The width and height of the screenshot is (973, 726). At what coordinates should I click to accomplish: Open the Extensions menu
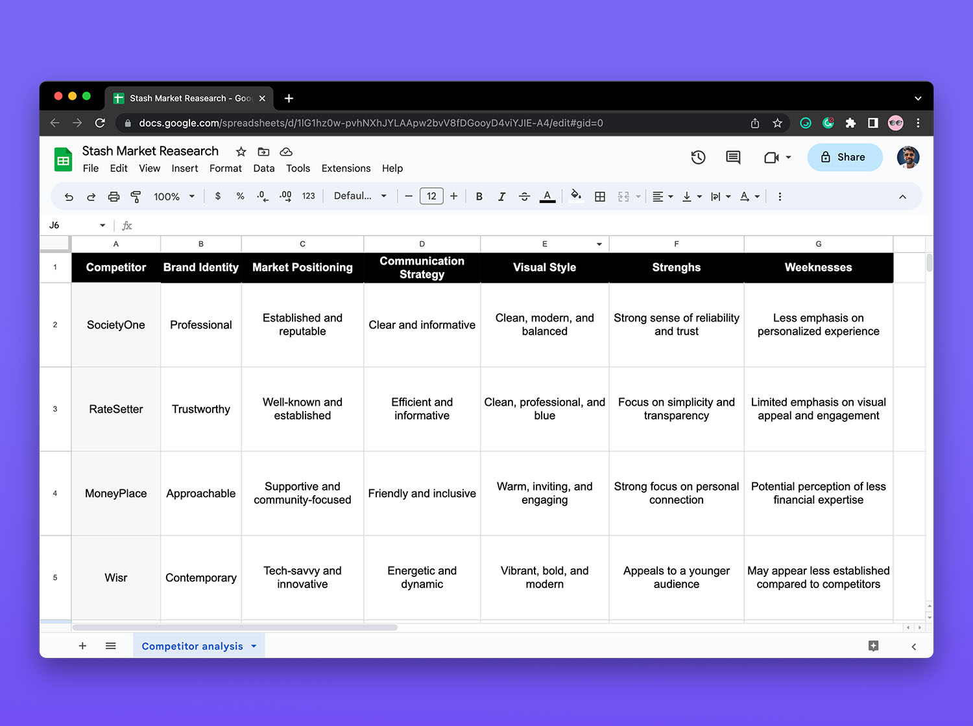[346, 168]
